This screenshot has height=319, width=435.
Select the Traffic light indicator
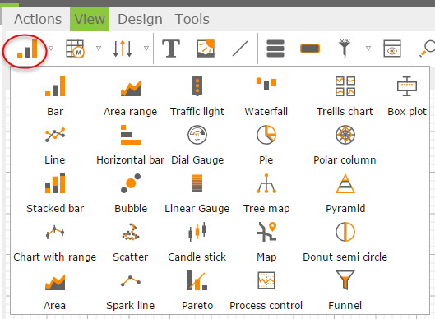pyautogui.click(x=197, y=96)
